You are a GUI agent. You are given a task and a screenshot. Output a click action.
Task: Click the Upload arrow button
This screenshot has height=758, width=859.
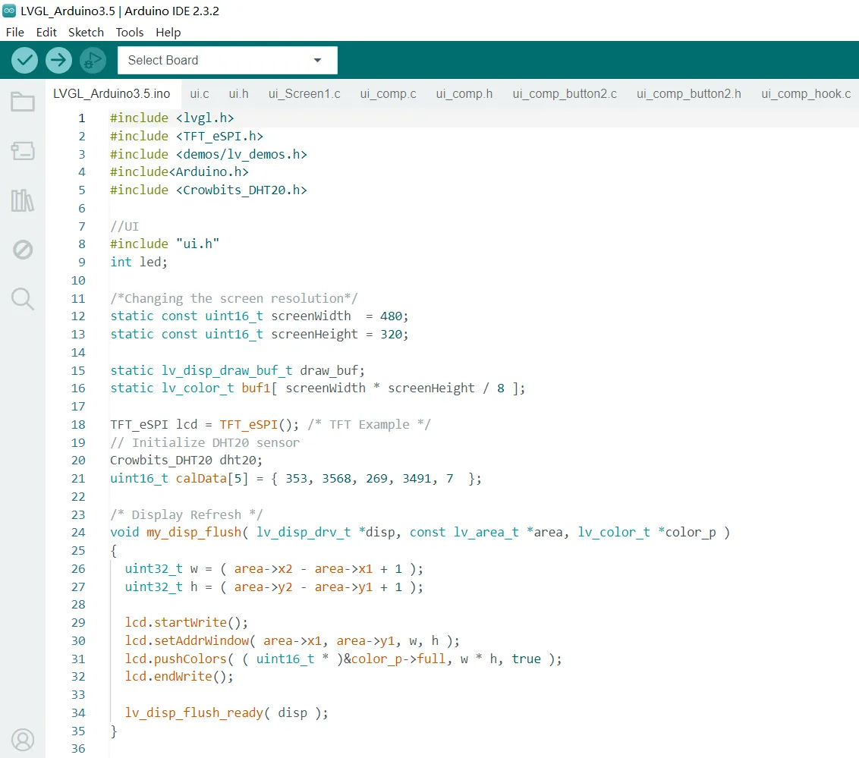(58, 60)
